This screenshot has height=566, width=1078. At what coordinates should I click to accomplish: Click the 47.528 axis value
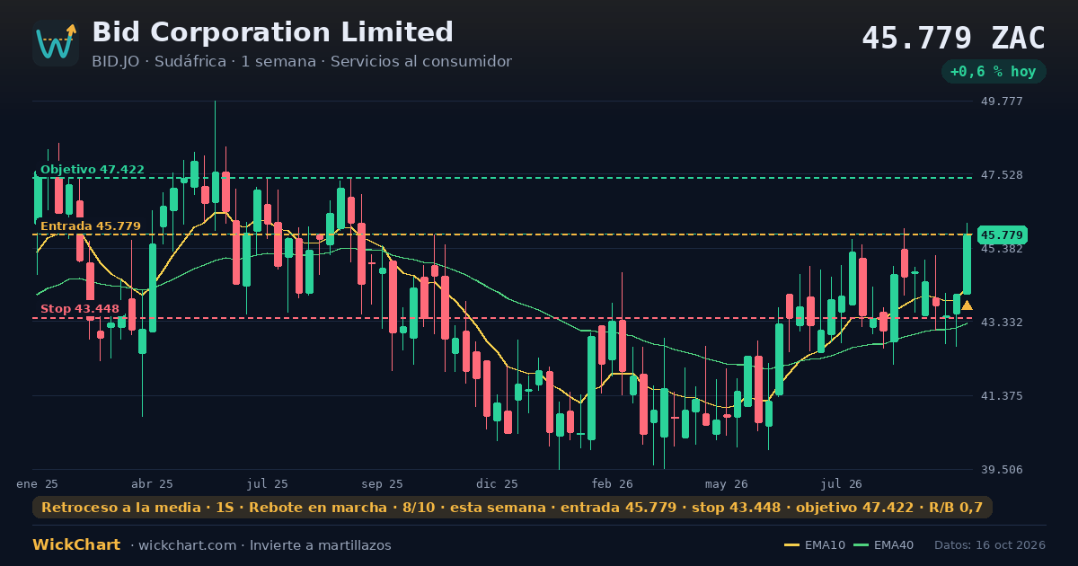[x=1002, y=174]
